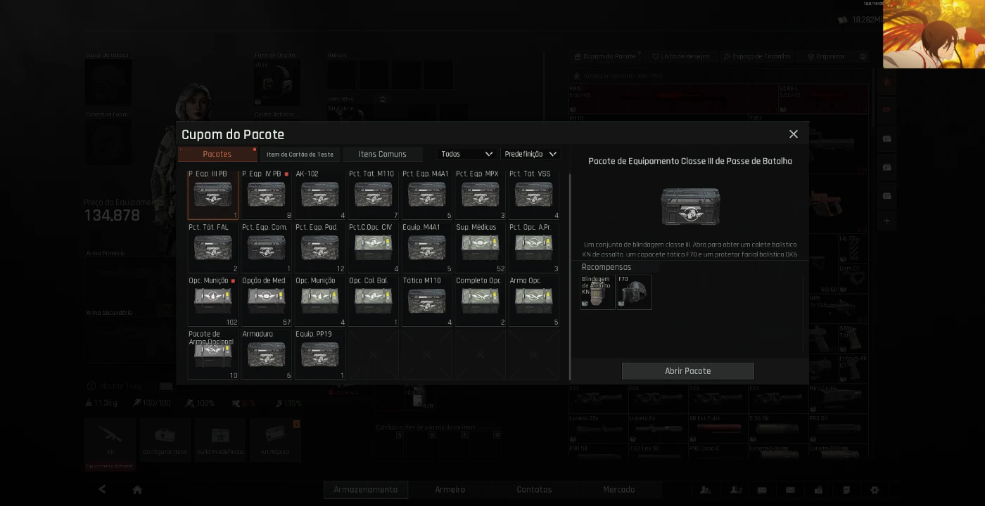Select the Pct. Eqp. Pad. crate
The height and width of the screenshot is (506, 985).
pyautogui.click(x=320, y=248)
